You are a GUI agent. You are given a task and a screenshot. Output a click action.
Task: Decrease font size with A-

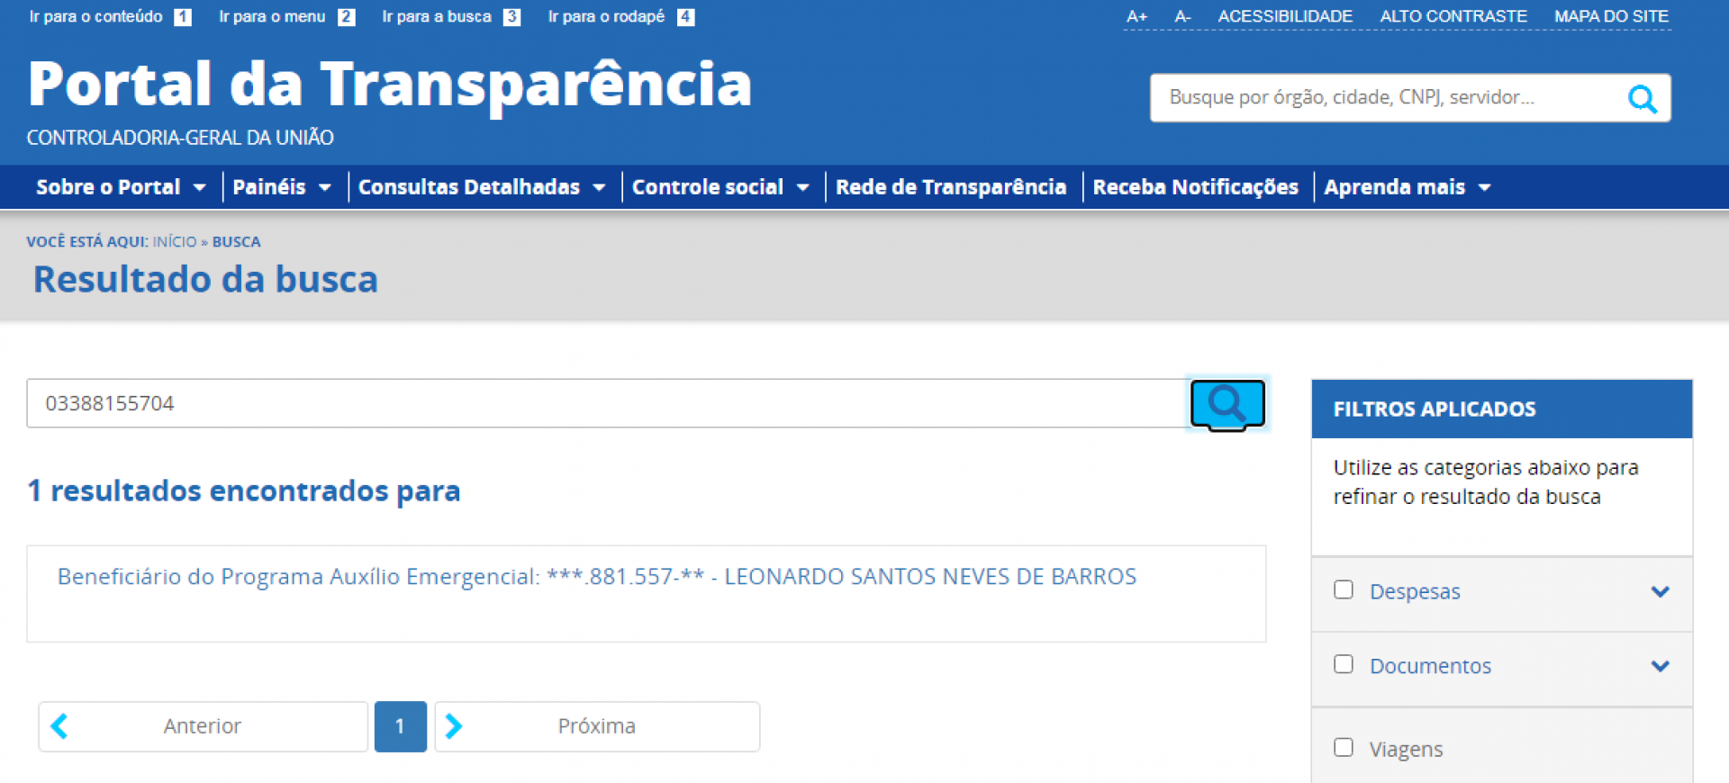[x=1182, y=16]
